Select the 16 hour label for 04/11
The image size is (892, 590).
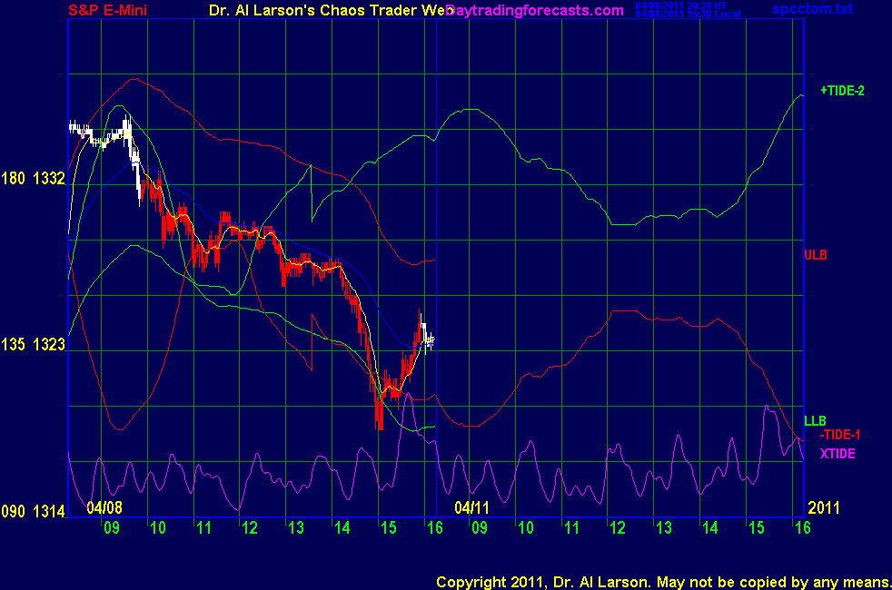[803, 528]
